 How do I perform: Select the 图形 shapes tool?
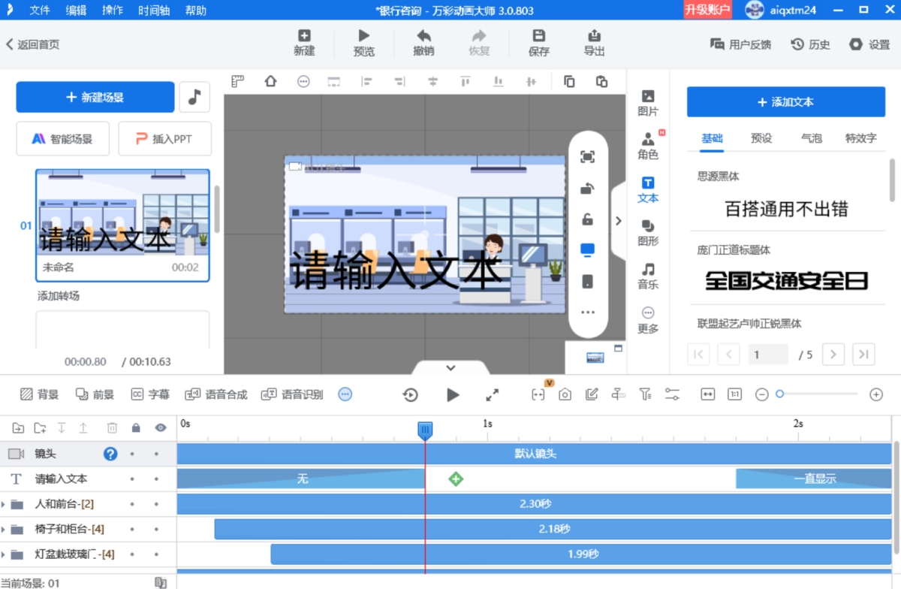(648, 227)
